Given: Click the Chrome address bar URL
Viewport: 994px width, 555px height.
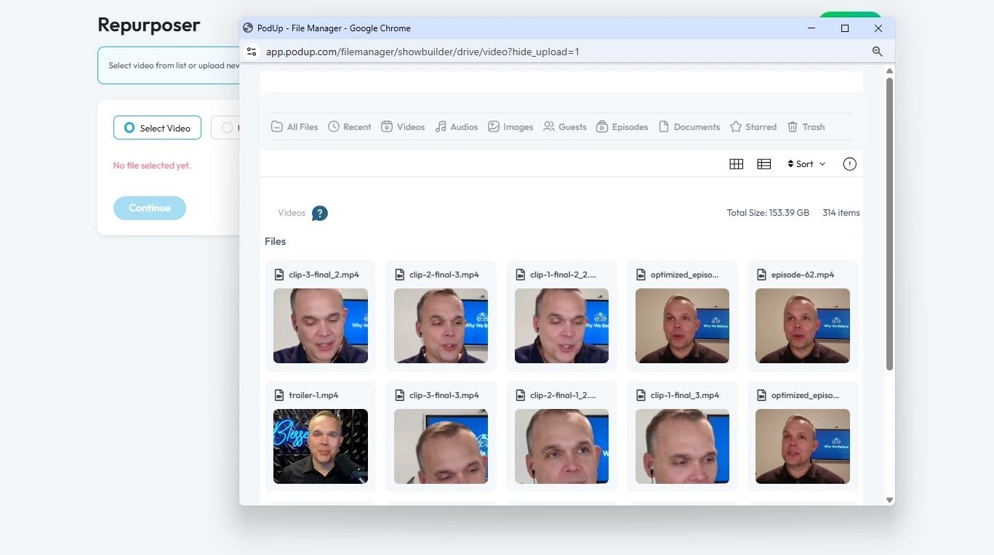Looking at the screenshot, I should pos(422,52).
